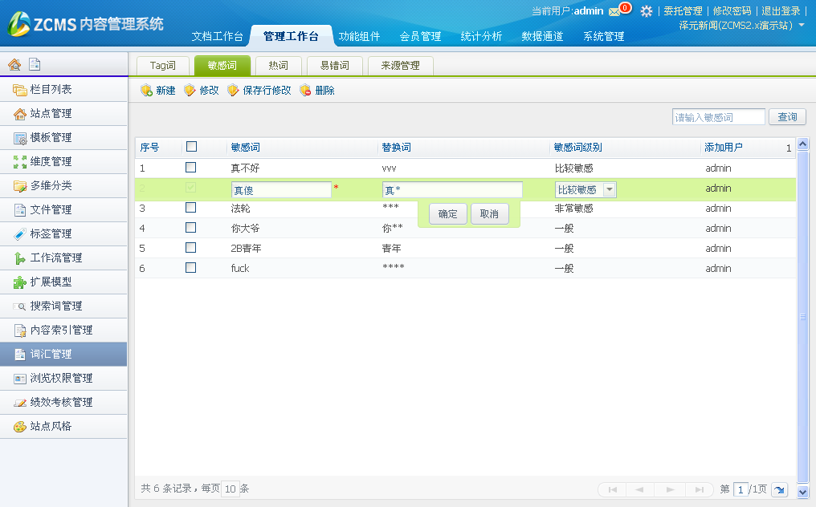
Task: Check the box for row 真不好
Action: pos(191,168)
